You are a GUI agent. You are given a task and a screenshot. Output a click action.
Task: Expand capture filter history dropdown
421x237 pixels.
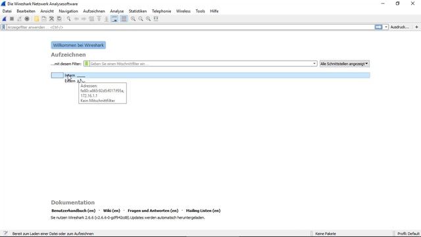[314, 64]
